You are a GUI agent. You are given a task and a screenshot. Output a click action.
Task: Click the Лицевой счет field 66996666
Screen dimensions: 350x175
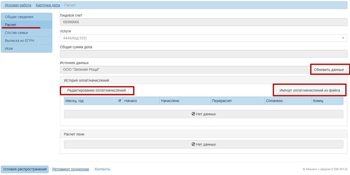click(203, 22)
